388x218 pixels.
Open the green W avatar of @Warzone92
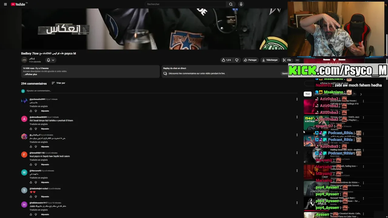click(24, 172)
